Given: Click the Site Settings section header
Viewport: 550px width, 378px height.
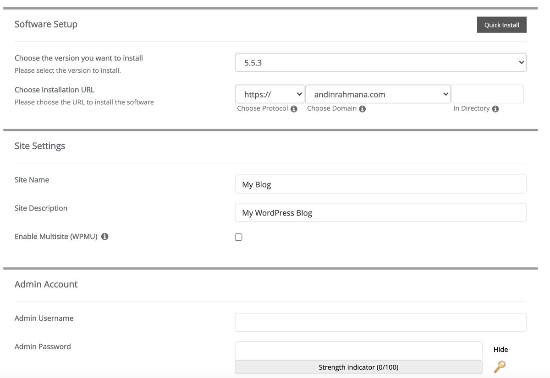Looking at the screenshot, I should click(x=40, y=146).
